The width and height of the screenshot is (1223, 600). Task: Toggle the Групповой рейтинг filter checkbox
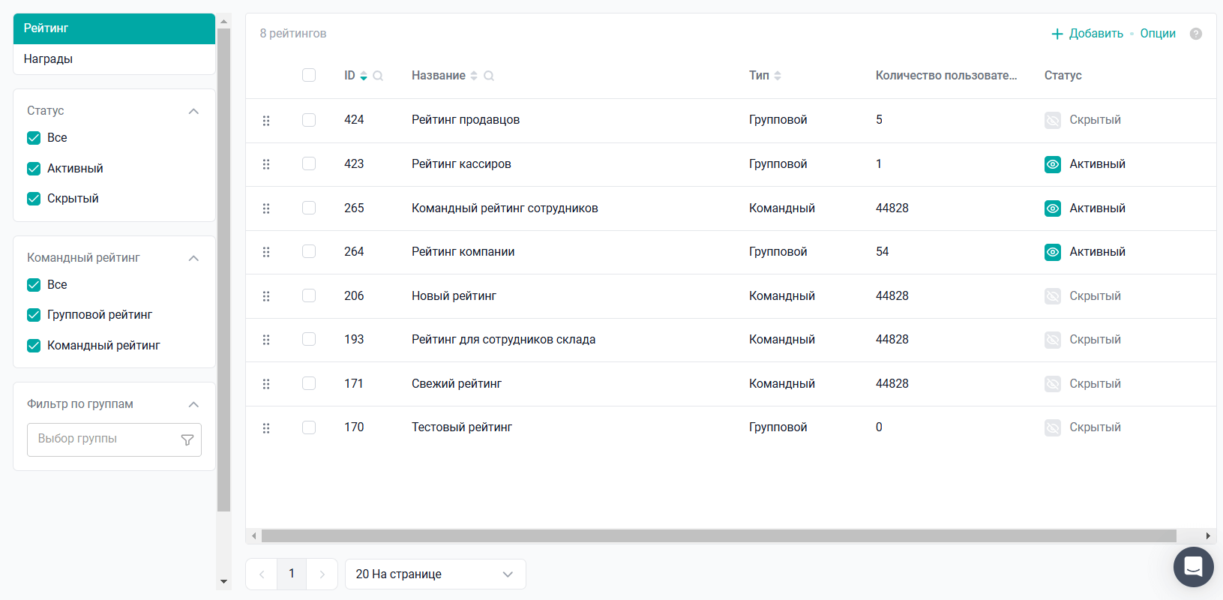coord(34,315)
